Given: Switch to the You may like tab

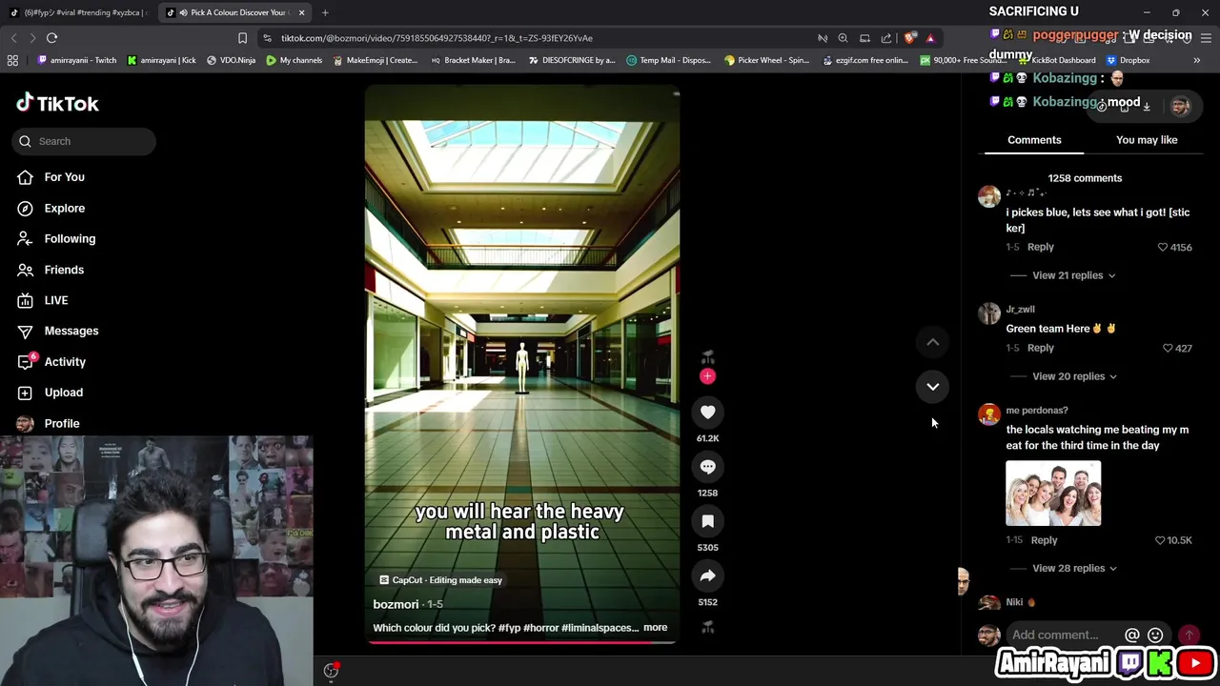Looking at the screenshot, I should click(x=1147, y=140).
